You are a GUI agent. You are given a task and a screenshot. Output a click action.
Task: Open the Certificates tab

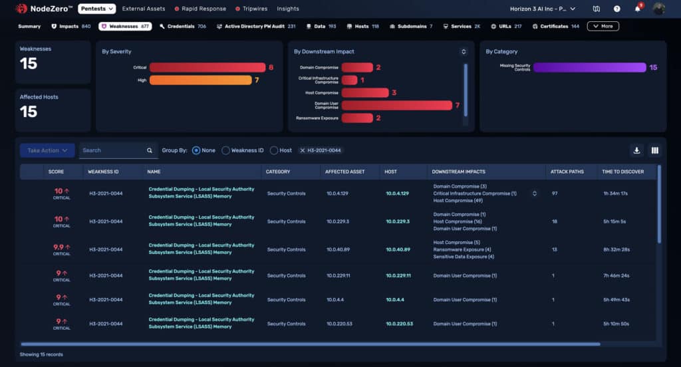pyautogui.click(x=555, y=27)
